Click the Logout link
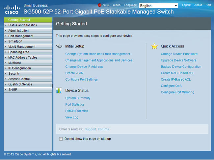 point(186,5)
